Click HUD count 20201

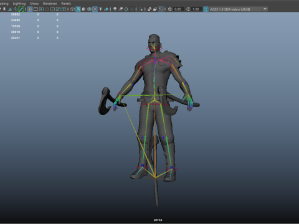[x=16, y=38]
